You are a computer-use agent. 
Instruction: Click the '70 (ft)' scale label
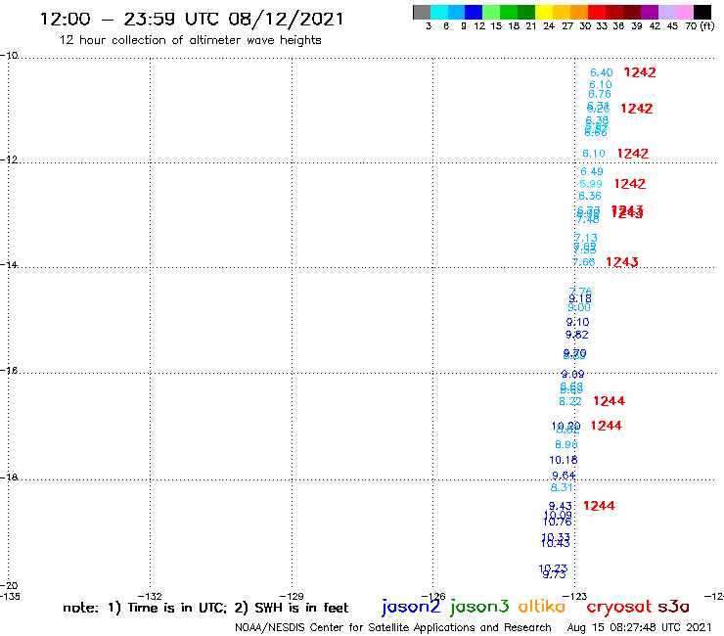coord(700,26)
